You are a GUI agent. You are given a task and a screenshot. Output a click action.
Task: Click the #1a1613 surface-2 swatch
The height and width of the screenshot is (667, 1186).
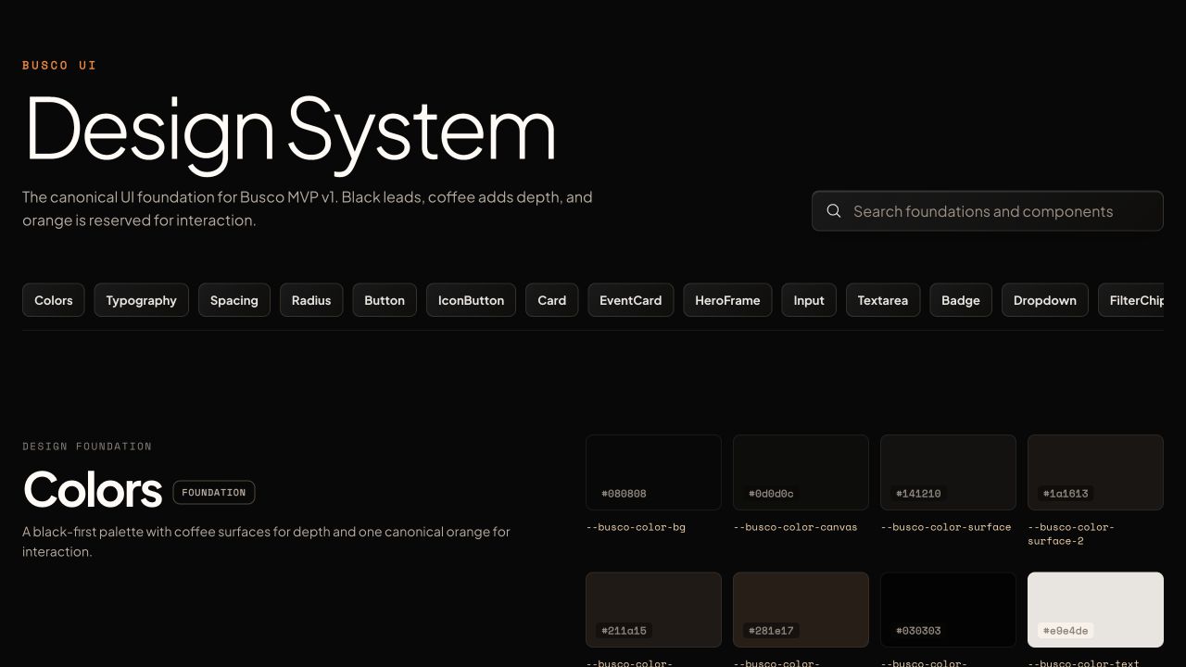[x=1095, y=472]
